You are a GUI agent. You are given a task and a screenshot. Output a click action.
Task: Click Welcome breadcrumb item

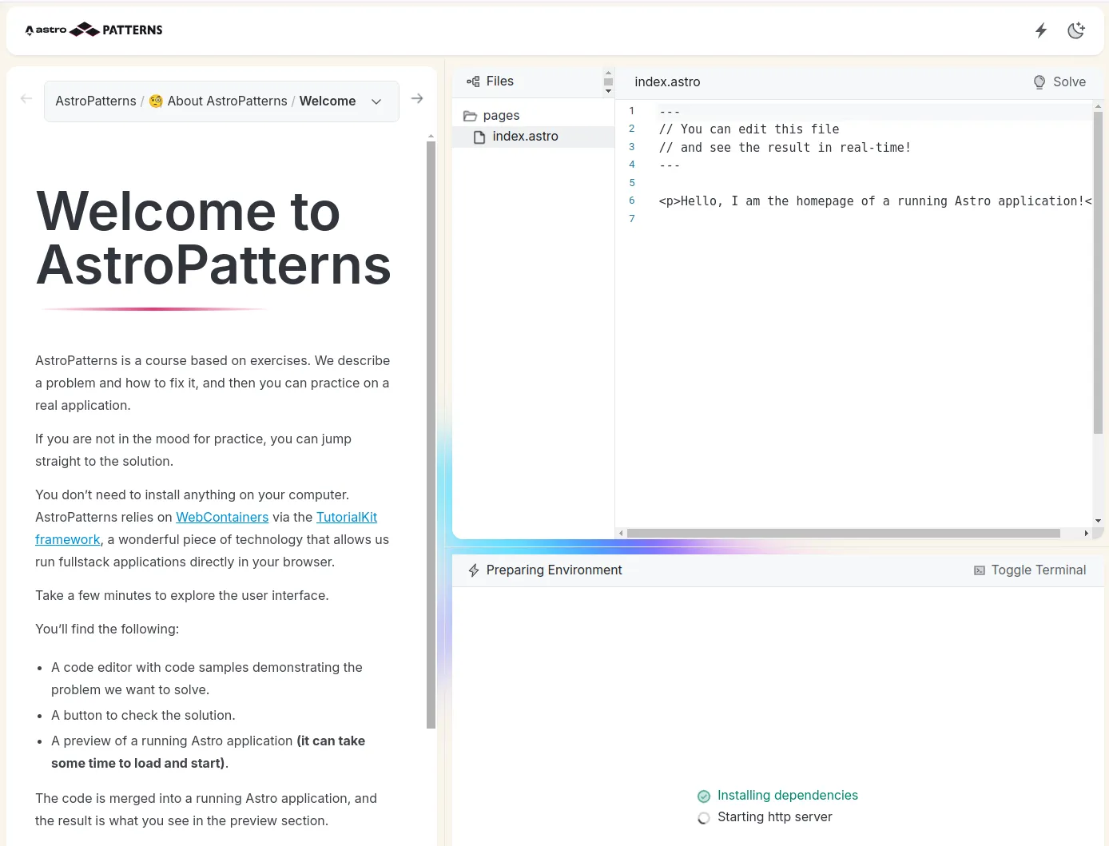click(x=328, y=101)
